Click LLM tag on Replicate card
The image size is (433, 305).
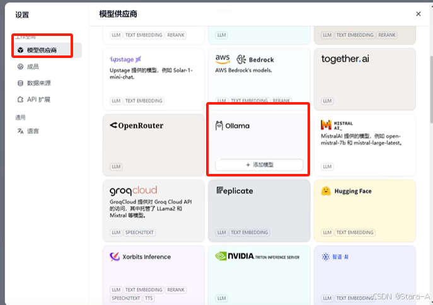(x=221, y=233)
